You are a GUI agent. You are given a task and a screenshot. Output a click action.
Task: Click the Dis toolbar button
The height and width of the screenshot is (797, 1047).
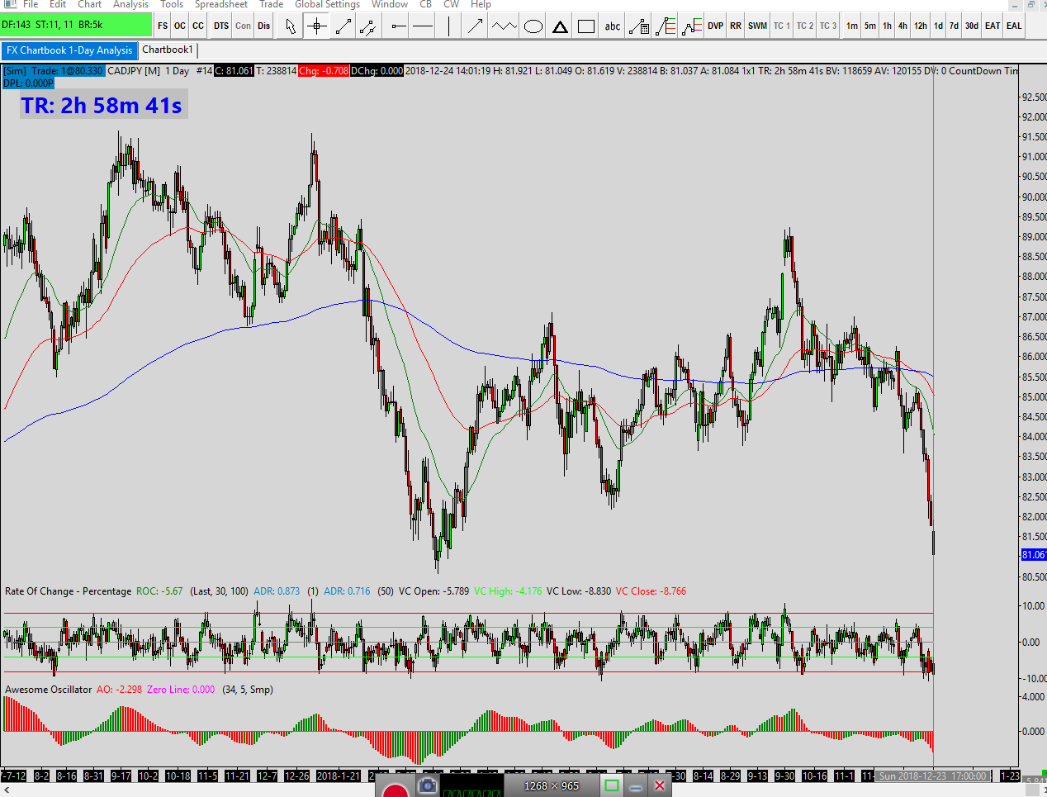pos(263,26)
